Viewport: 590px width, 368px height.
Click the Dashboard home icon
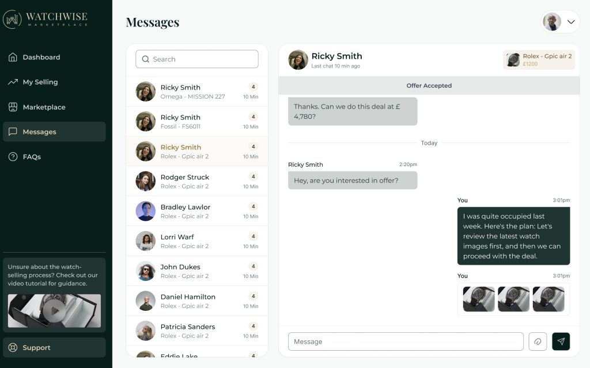(x=13, y=57)
